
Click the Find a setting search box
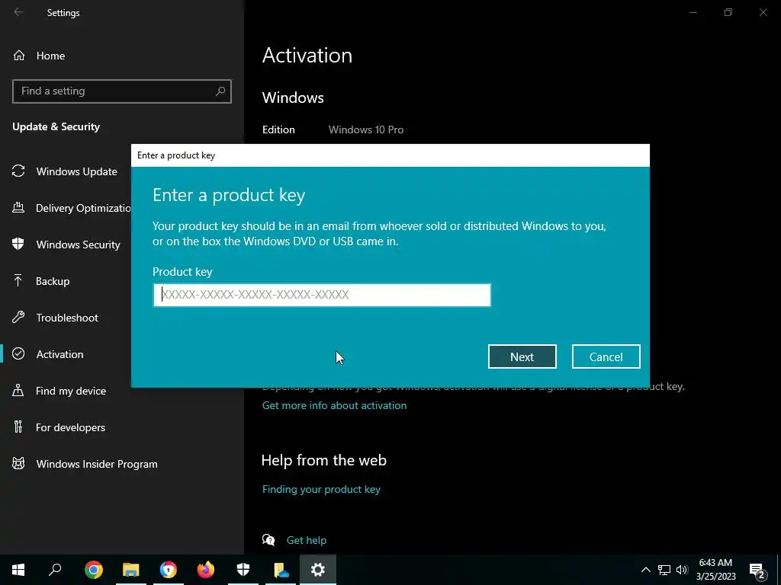(x=122, y=91)
